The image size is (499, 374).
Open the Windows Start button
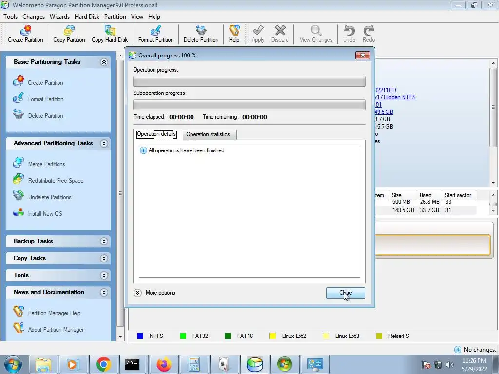pyautogui.click(x=13, y=364)
